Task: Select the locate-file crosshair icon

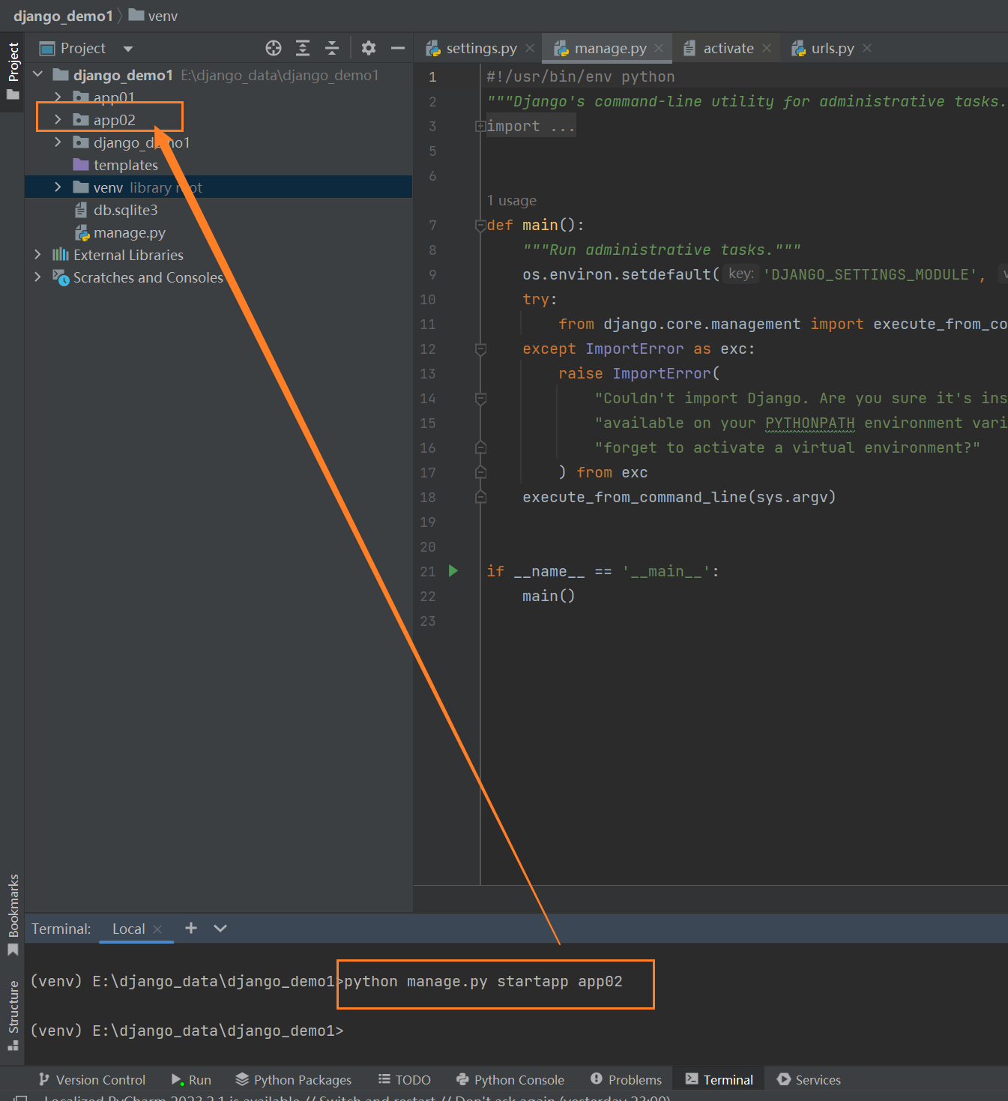Action: coord(273,47)
